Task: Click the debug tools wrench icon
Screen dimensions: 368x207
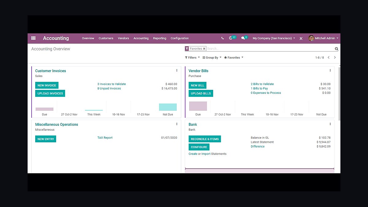Action: click(x=301, y=38)
